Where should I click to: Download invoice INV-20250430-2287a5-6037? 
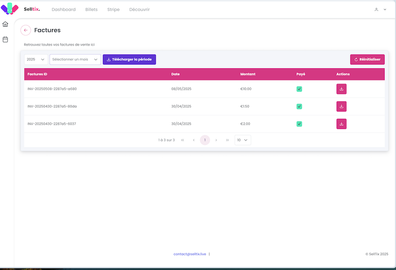click(341, 124)
